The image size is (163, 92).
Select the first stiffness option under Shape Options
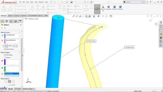[x=6, y=82]
